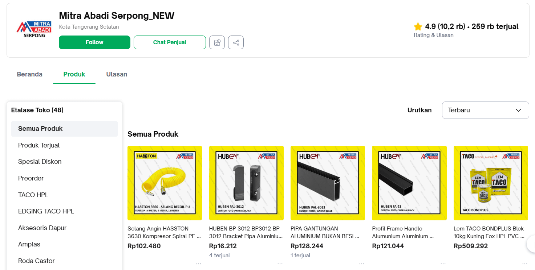Open the Selang Angin HASSTON product title

(164, 232)
